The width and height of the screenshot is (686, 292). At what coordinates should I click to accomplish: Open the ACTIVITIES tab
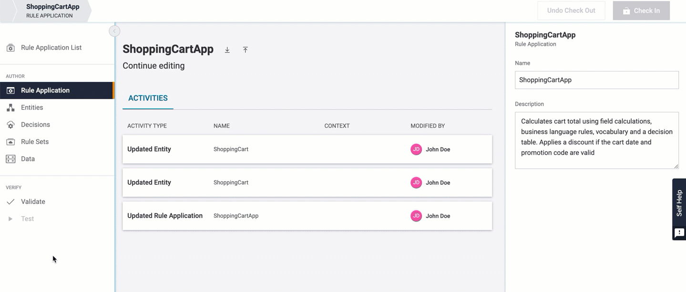tap(148, 98)
